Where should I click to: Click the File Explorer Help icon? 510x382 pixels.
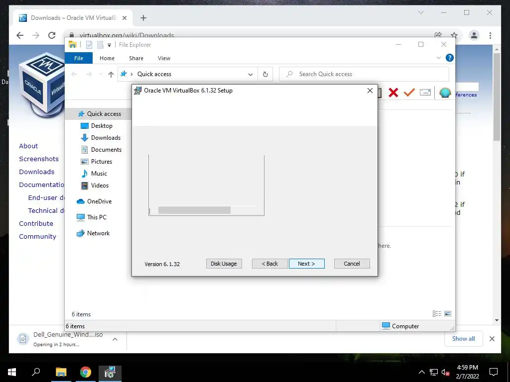(450, 58)
